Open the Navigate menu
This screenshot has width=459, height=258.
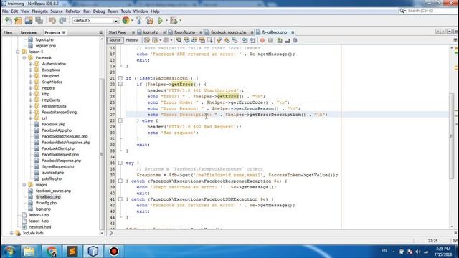pyautogui.click(x=40, y=11)
